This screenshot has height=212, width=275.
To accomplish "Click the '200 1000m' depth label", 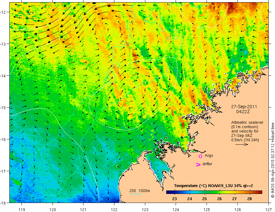I will point(140,191).
